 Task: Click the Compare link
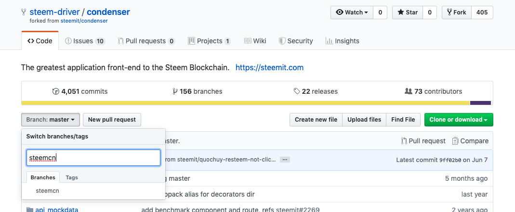[x=470, y=141]
